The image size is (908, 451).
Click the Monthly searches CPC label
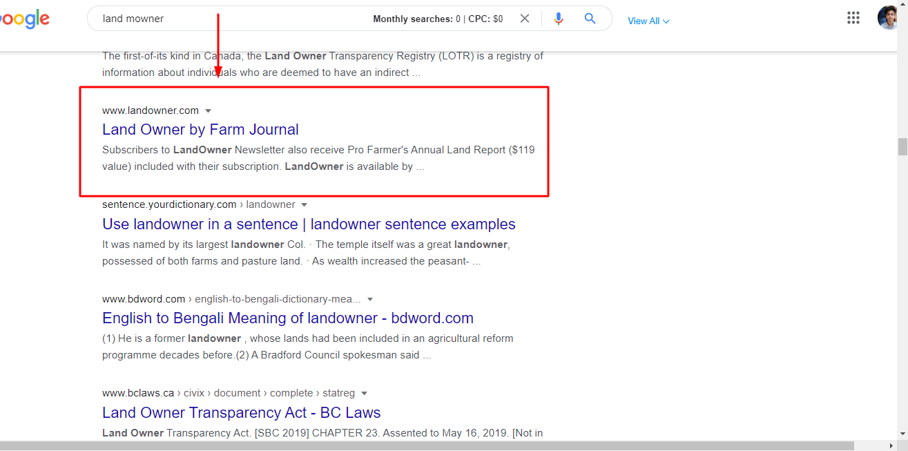click(438, 19)
